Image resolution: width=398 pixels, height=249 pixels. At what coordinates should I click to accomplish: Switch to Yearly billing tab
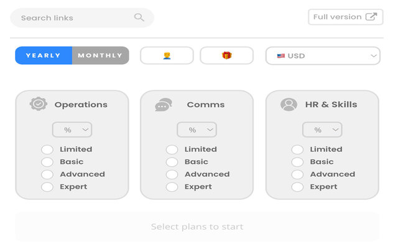[x=44, y=55]
